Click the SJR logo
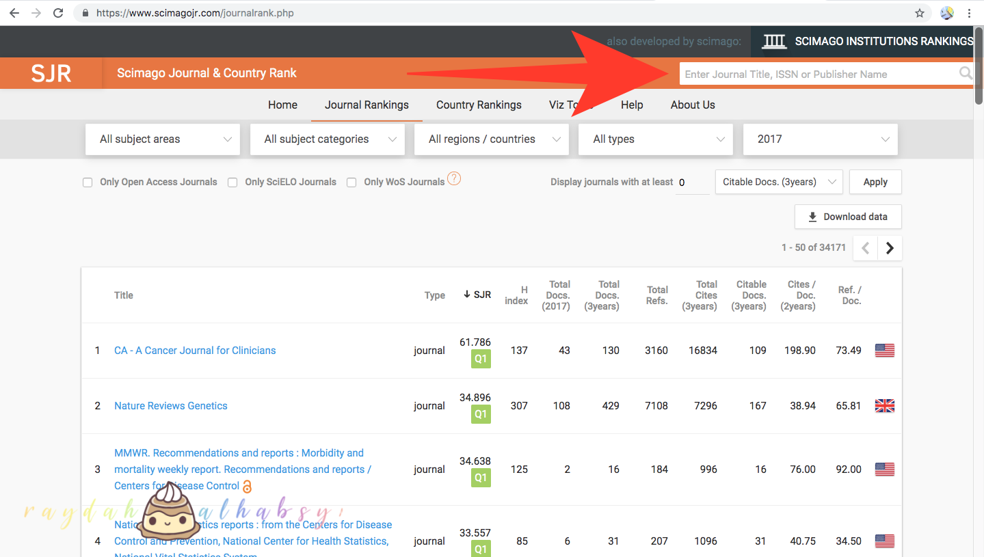The width and height of the screenshot is (984, 557). (x=51, y=73)
